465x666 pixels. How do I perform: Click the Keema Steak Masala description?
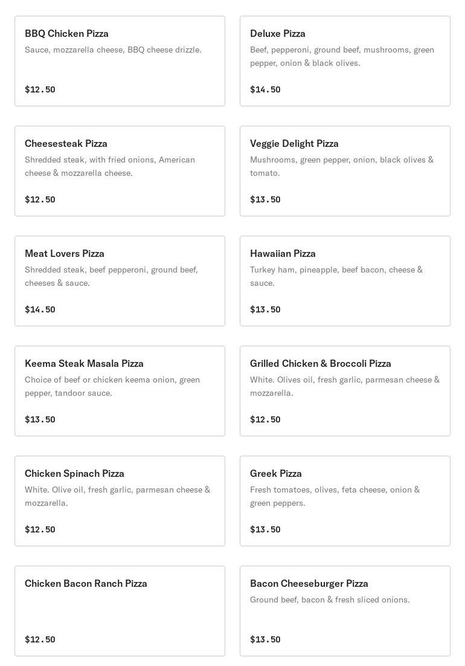(112, 386)
